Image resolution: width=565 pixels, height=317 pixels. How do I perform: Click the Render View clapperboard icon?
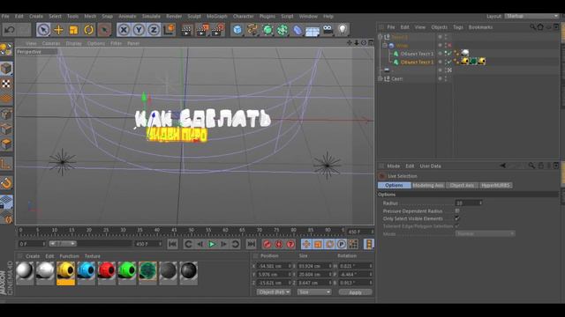coord(186,30)
